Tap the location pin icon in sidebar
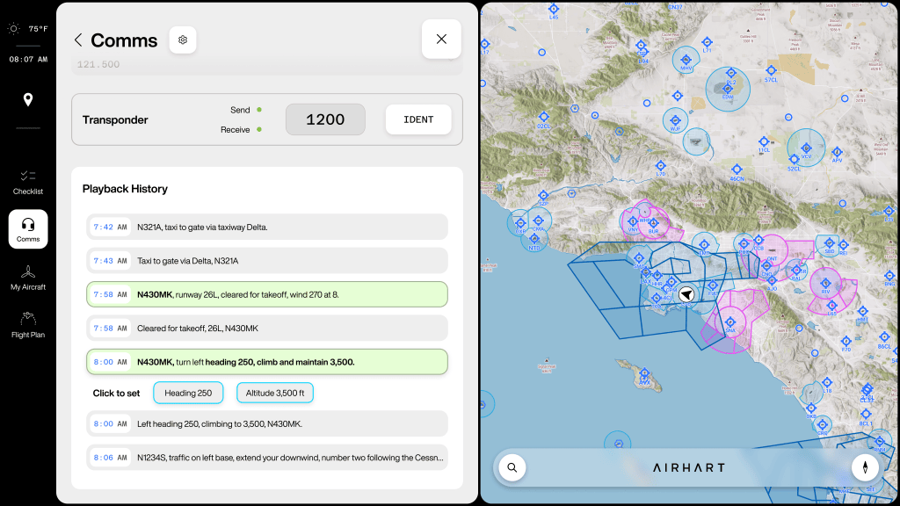The width and height of the screenshot is (900, 506). coord(27,100)
